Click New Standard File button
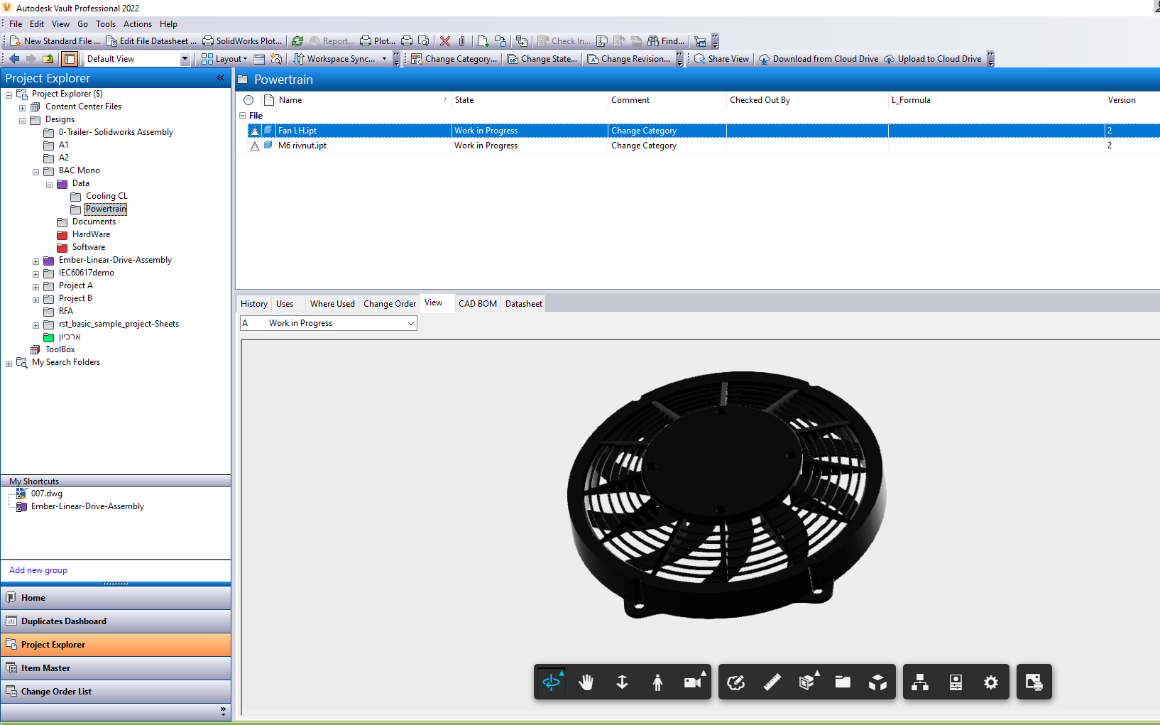This screenshot has width=1160, height=725. click(55, 41)
